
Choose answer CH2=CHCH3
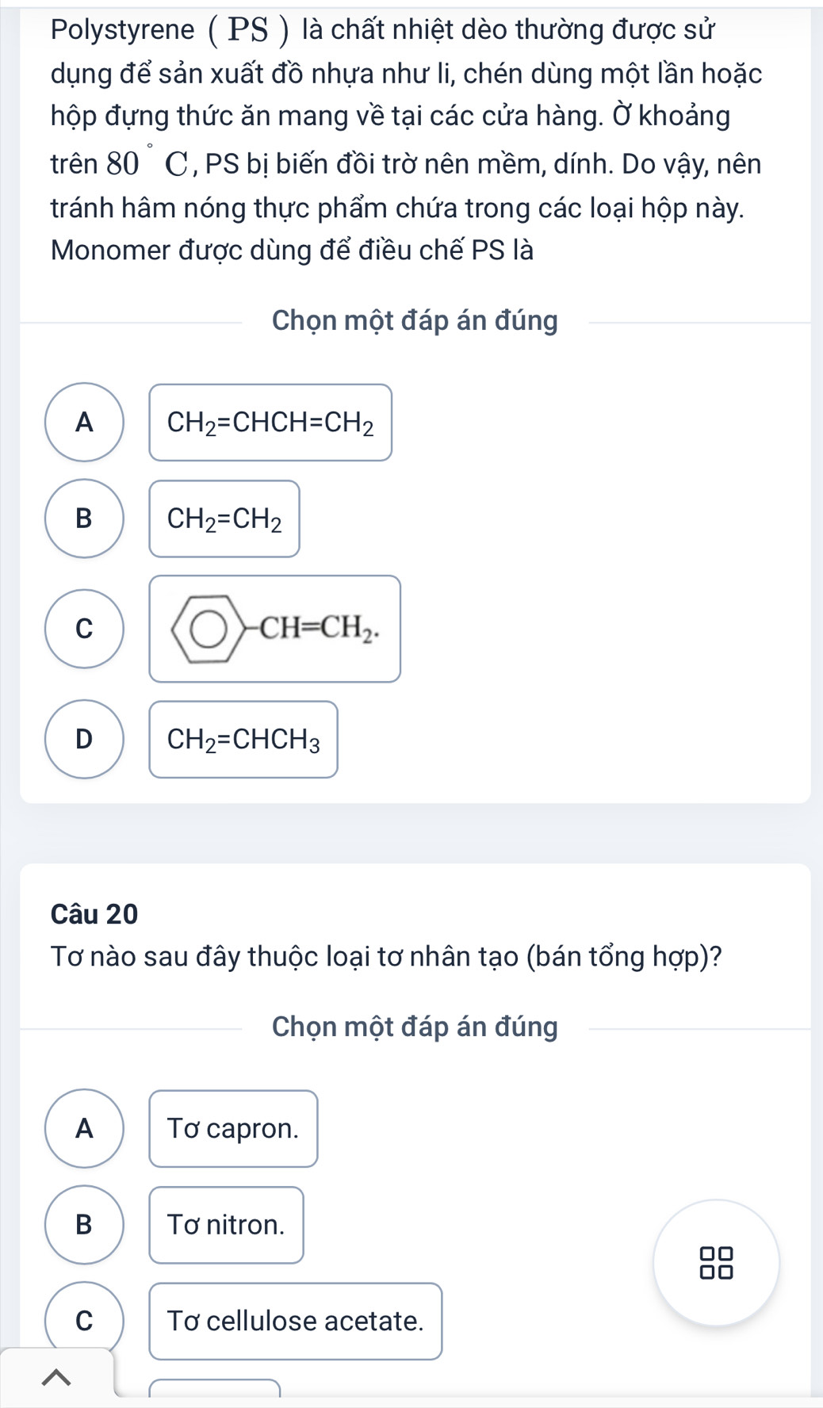pyautogui.click(x=243, y=740)
